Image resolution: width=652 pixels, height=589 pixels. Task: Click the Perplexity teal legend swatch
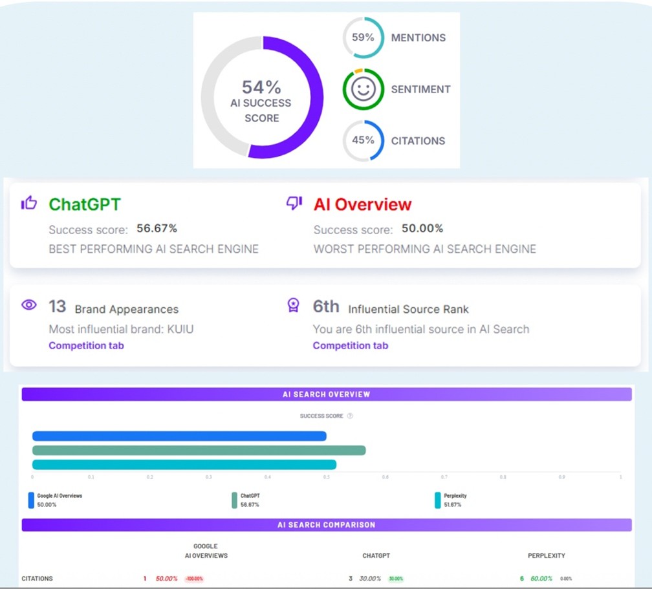point(438,500)
